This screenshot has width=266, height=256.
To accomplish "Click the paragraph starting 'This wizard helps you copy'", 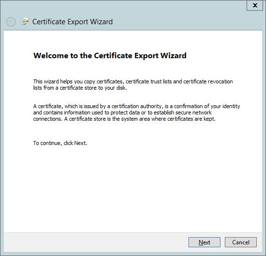I will point(133,84).
